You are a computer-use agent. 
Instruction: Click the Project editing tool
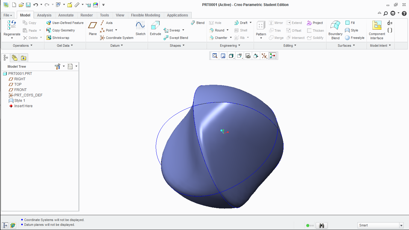click(315, 23)
